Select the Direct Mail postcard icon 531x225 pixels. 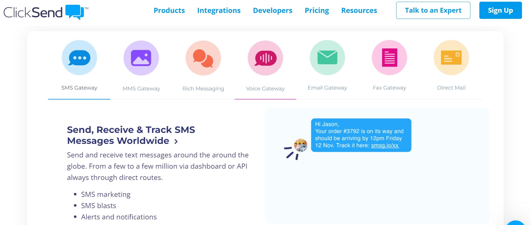click(451, 57)
